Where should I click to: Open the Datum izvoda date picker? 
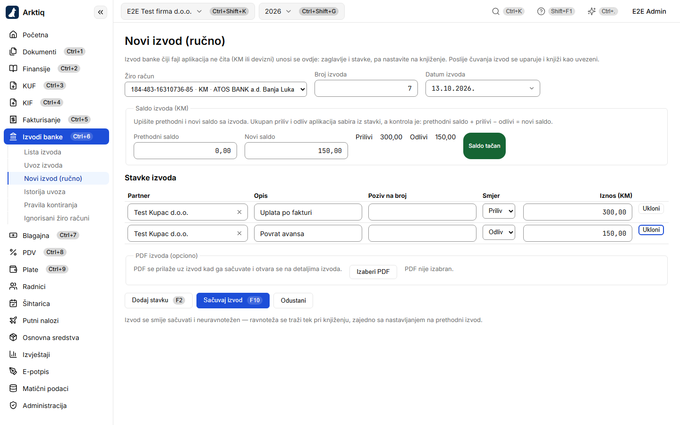pyautogui.click(x=483, y=88)
